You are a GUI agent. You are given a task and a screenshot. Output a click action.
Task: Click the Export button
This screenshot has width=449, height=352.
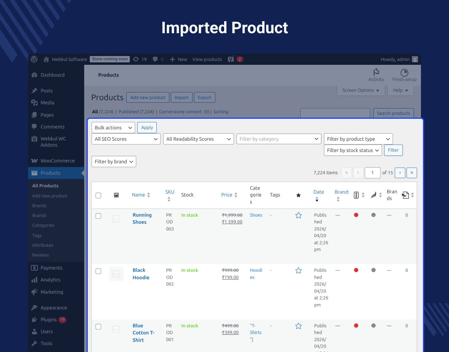pos(204,98)
